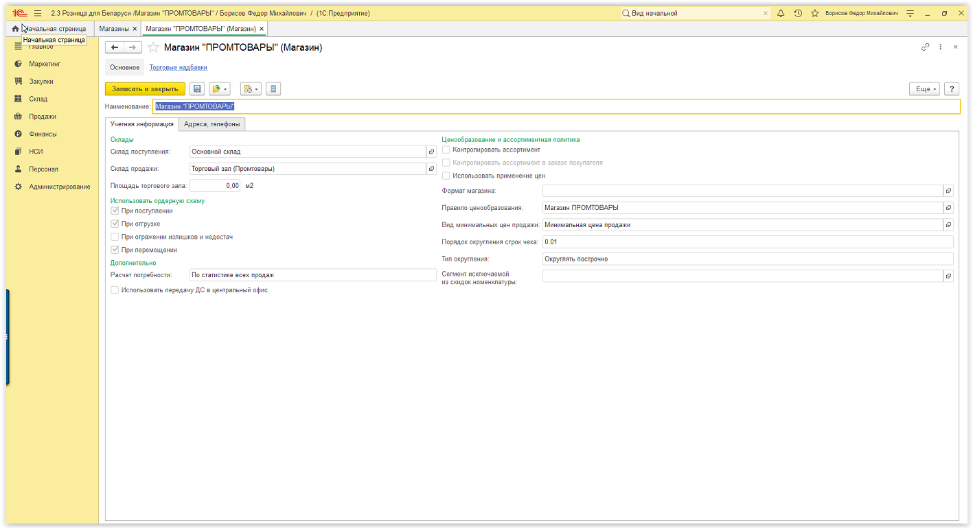
Task: Toggle Использовать применение цен checkbox
Action: click(446, 176)
